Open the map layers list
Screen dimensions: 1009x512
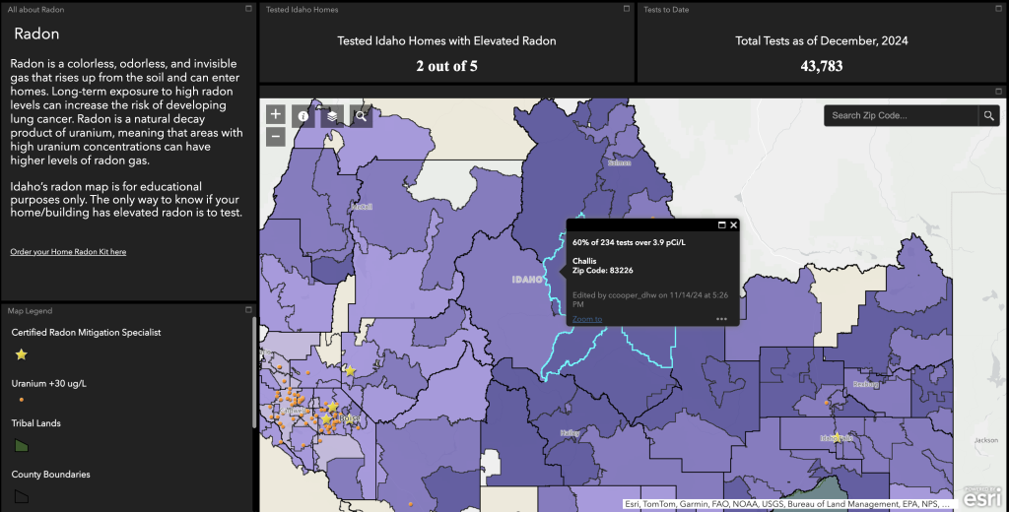point(332,116)
